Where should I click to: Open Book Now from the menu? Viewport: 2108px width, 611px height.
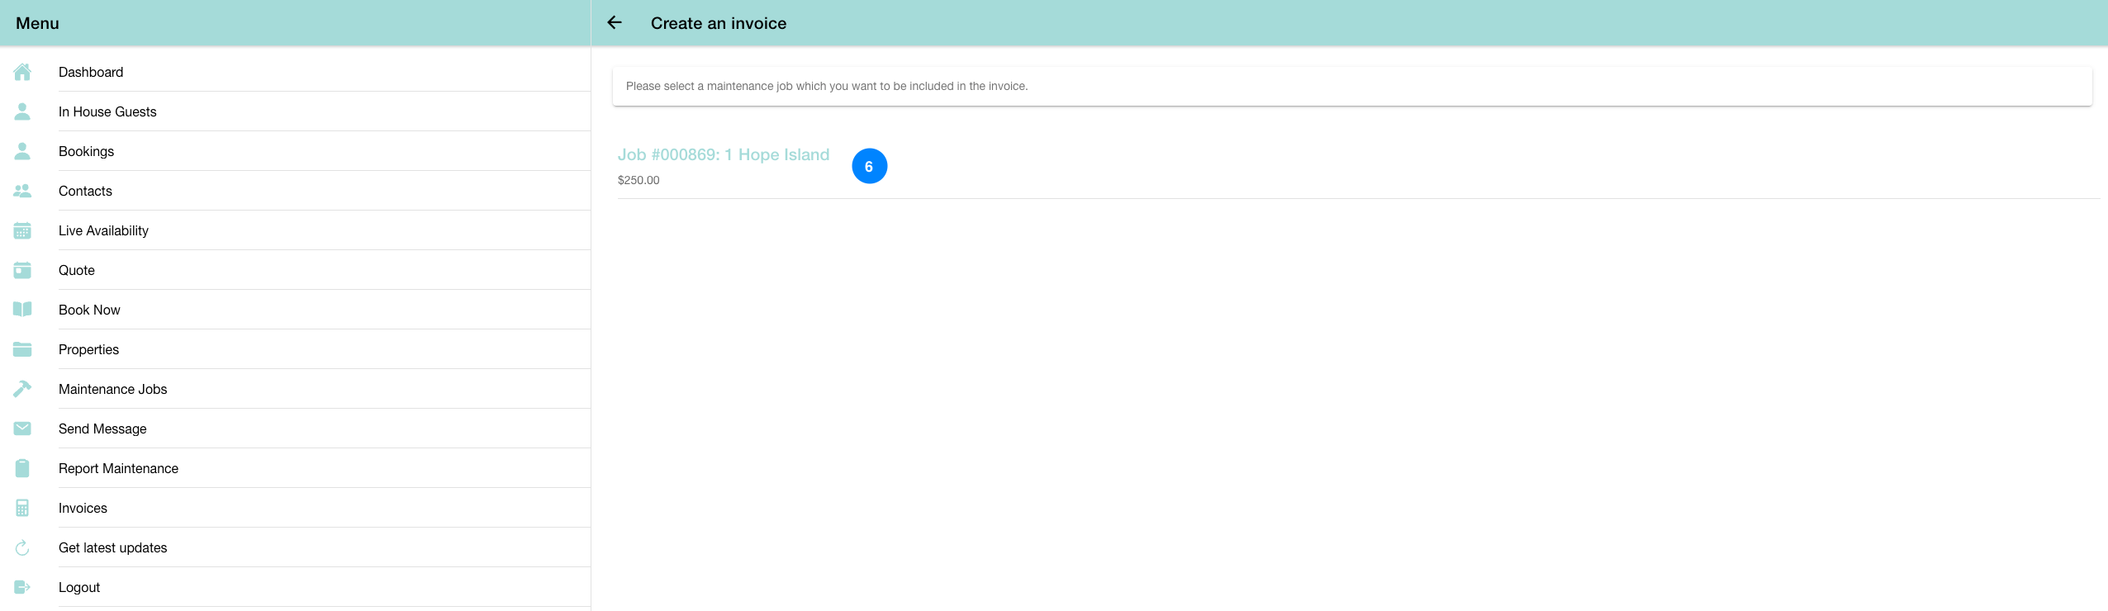click(89, 310)
